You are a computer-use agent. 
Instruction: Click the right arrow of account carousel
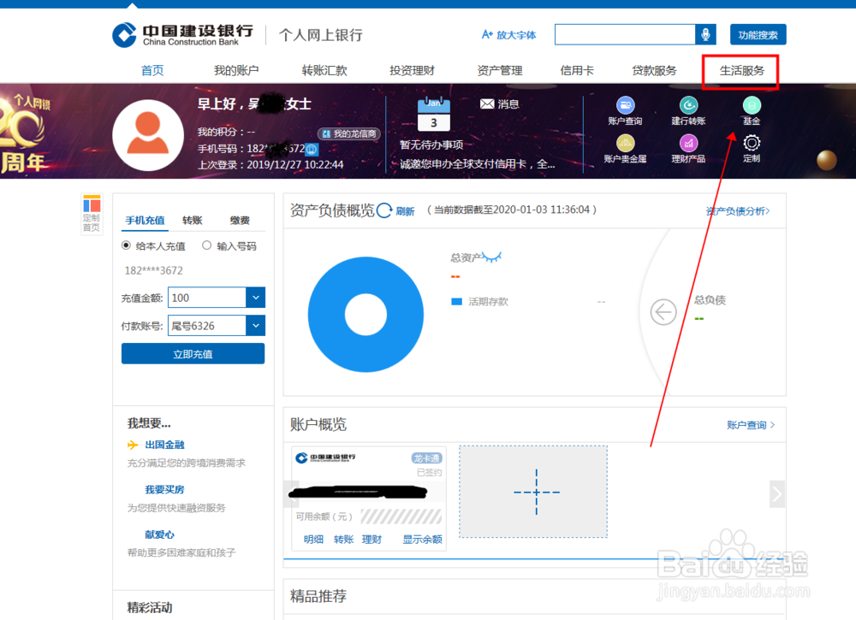tap(777, 494)
